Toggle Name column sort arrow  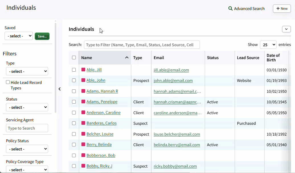pos(127,58)
